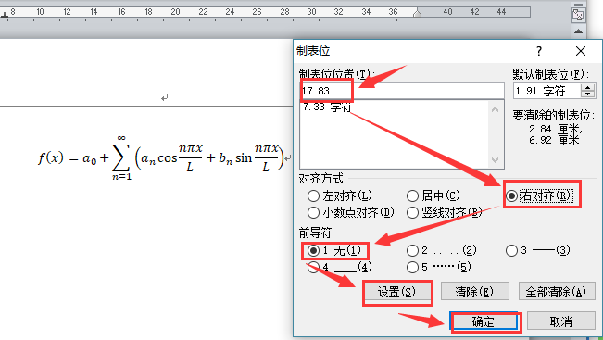This screenshot has height=340, width=603.
Task: Click the 设置(S) set button
Action: 396,292
